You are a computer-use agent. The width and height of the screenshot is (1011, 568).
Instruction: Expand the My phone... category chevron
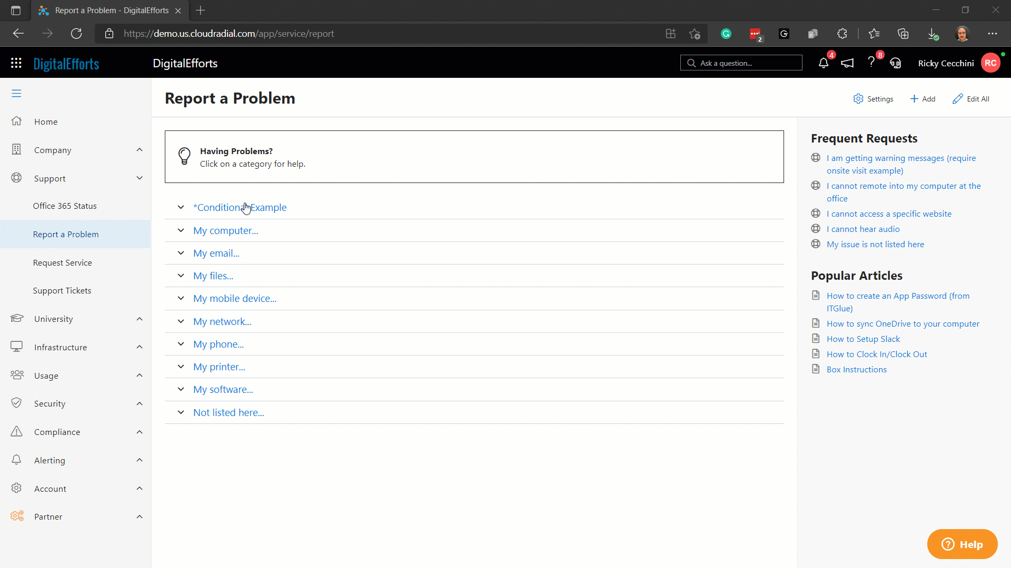click(x=181, y=344)
